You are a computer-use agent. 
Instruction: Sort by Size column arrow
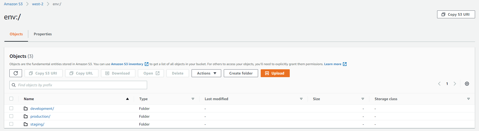tap(363, 99)
